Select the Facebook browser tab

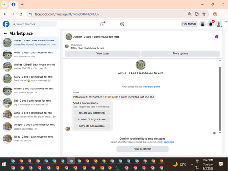pyautogui.click(x=13, y=5)
